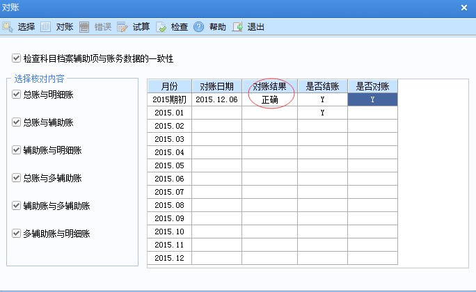The image size is (476, 292).
Task: Click the 选择 (Select) toolbar icon
Action: click(8, 27)
